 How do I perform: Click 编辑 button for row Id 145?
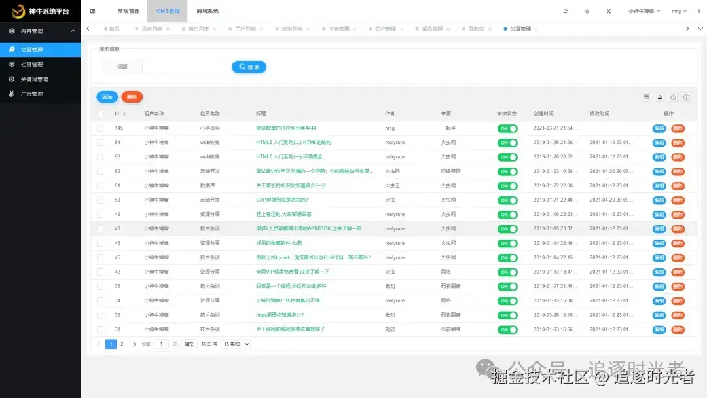pos(659,128)
